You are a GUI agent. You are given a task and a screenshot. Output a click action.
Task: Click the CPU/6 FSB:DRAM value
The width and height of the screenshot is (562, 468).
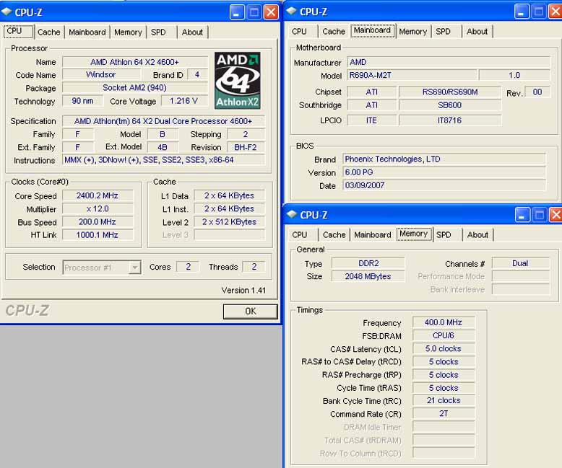tap(444, 335)
